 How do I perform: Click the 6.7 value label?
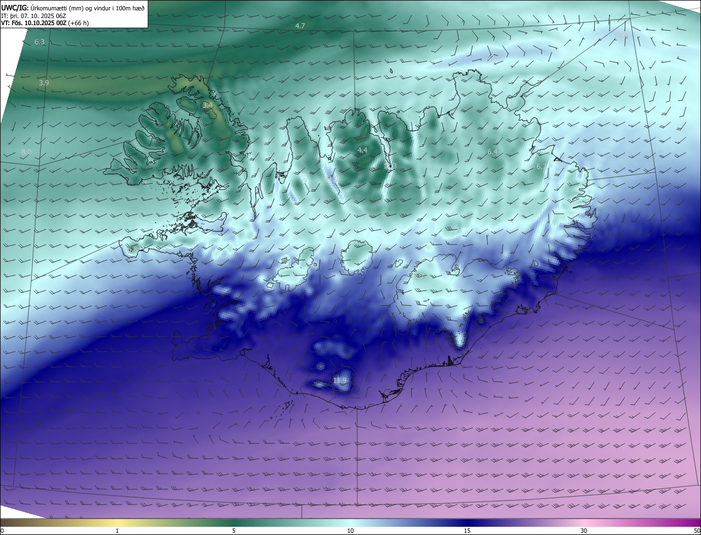[541, 166]
